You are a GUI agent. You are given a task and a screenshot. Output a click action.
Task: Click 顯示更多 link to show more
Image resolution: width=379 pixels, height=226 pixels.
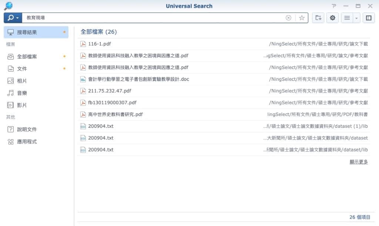[358, 162]
